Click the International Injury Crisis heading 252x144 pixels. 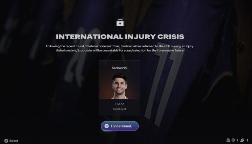pos(120,37)
